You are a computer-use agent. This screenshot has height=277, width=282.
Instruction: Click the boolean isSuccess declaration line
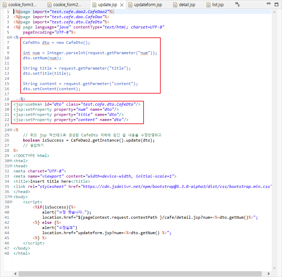click(89, 140)
